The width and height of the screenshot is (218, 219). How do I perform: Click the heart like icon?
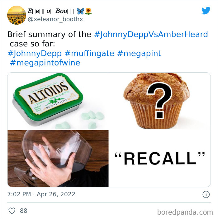12,211
